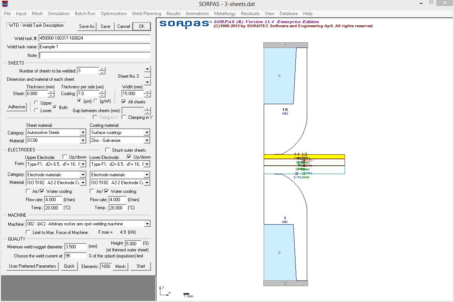This screenshot has width=454, height=302.
Task: Open the Help menu
Action: click(x=308, y=14)
